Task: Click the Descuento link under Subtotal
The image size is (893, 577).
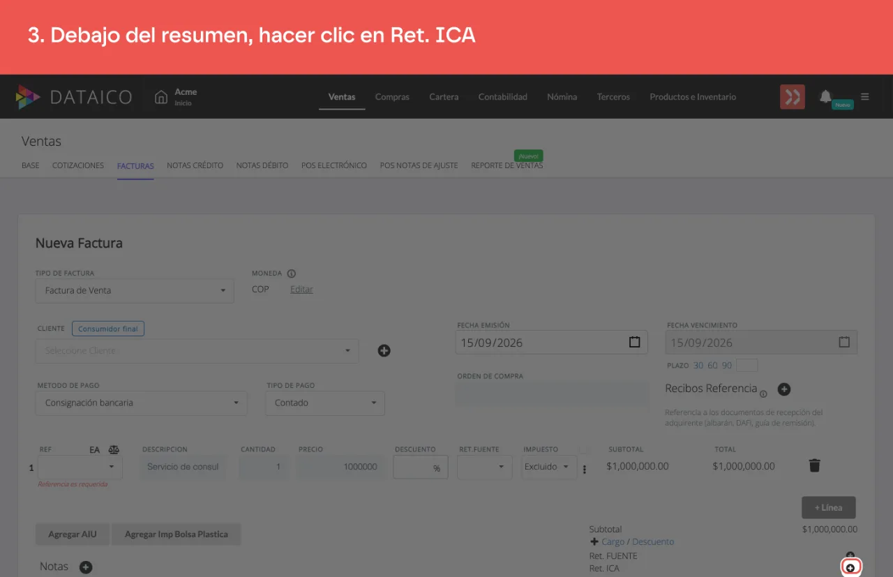Action: [x=653, y=541]
